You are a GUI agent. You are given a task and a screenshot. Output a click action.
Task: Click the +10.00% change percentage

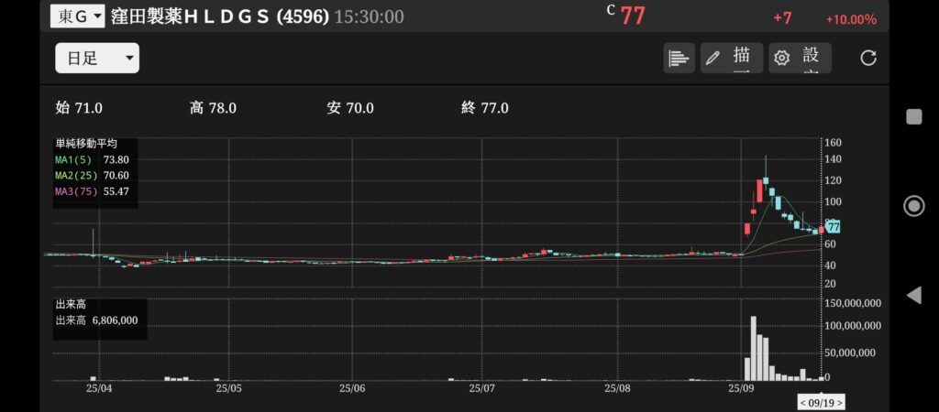(x=850, y=19)
